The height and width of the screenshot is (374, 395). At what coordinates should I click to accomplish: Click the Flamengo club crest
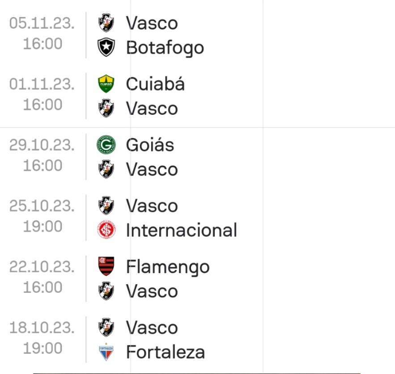106,267
